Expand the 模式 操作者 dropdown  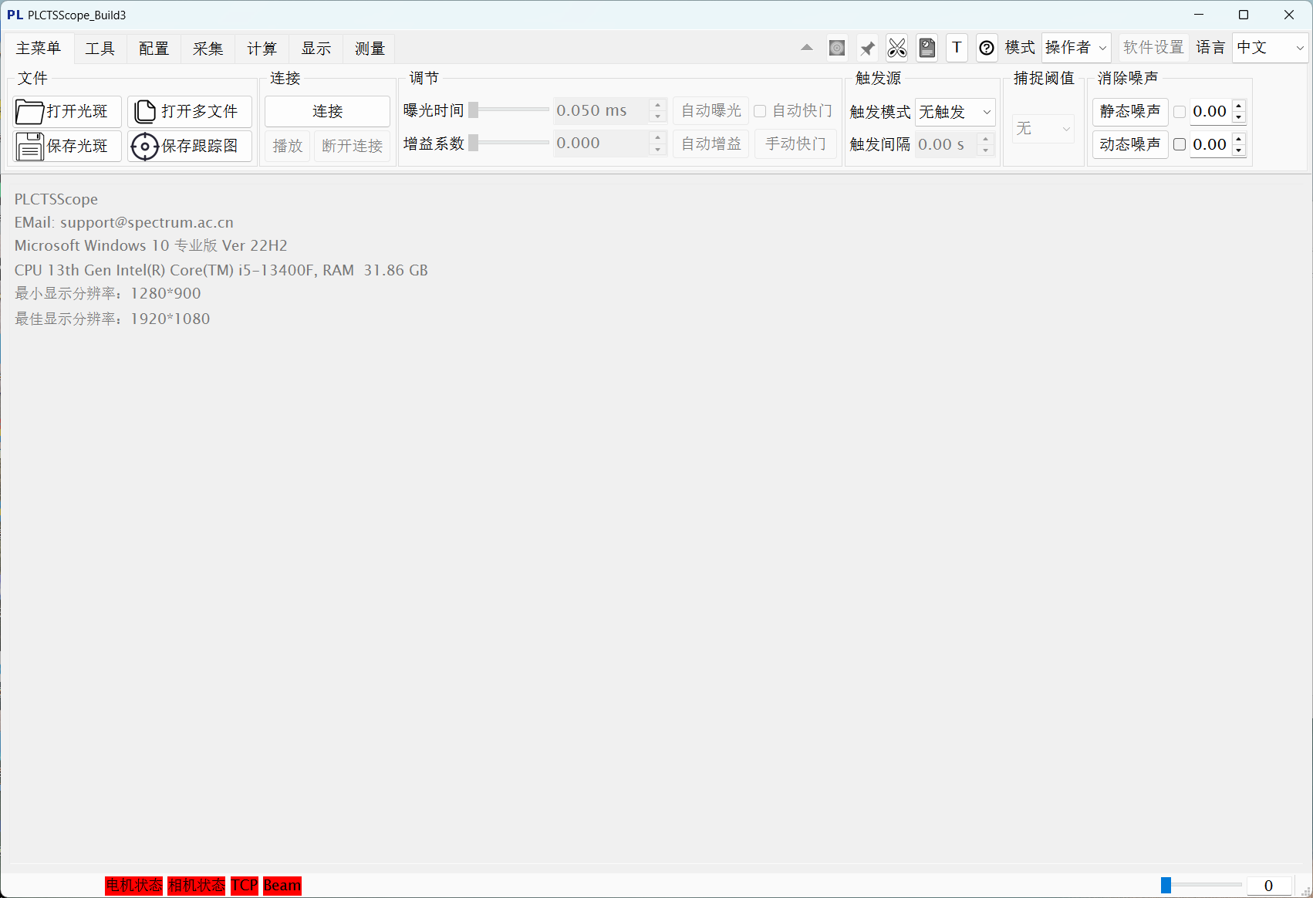pos(1075,48)
